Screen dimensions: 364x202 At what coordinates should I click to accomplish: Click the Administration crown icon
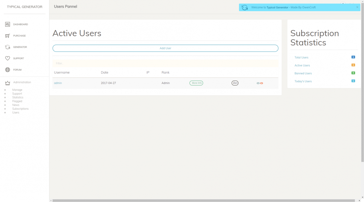(x=8, y=83)
